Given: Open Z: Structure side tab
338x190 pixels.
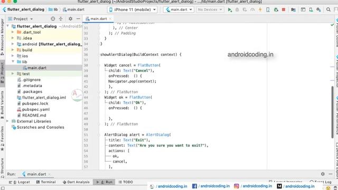Looking at the screenshot, I should pos(2,168).
